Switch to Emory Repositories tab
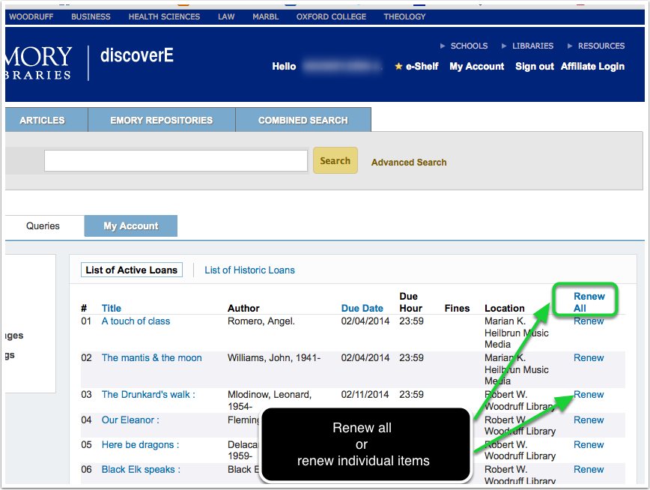Viewport: 650px width, 490px height. point(161,120)
